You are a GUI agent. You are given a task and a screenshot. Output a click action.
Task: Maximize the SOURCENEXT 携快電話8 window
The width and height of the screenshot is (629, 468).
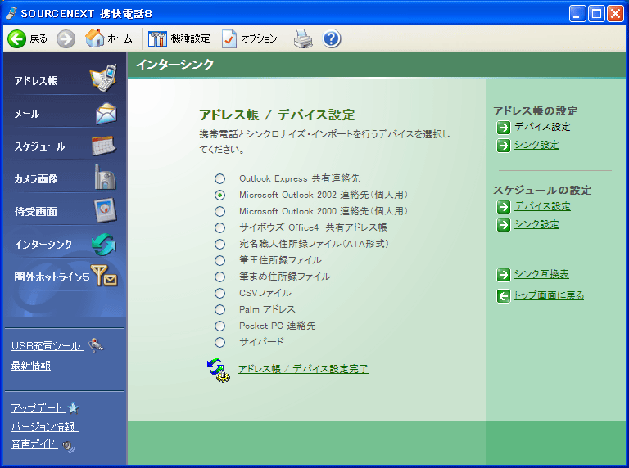(x=596, y=14)
